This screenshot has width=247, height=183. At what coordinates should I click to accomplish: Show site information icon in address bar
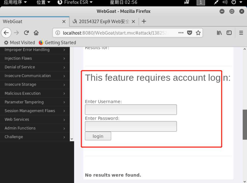point(58,33)
